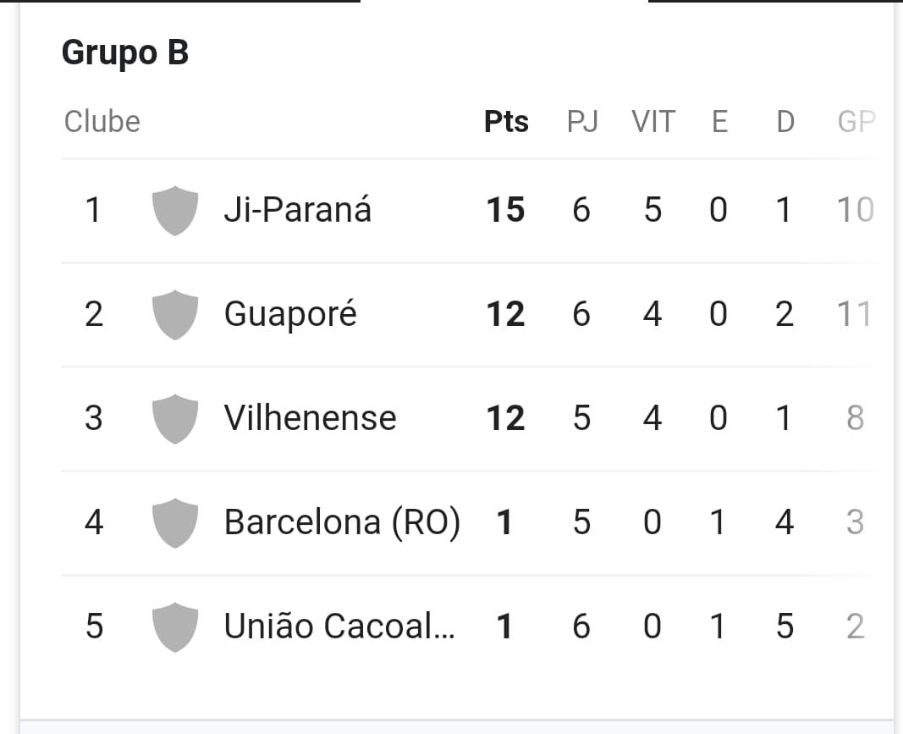Click the Clube column header
The height and width of the screenshot is (734, 903).
pos(102,122)
